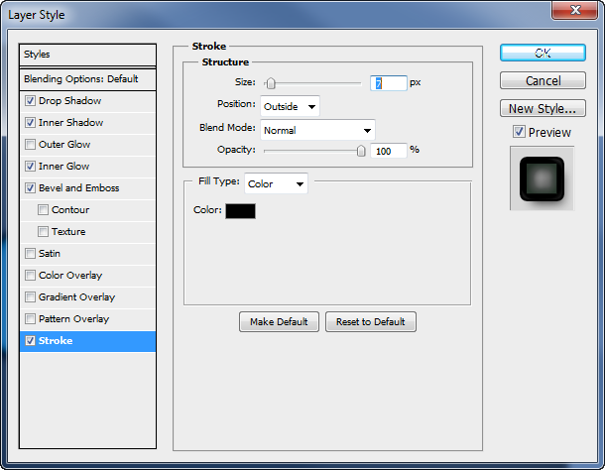Open the Blend Mode dropdown set to Normal
Screen dimensions: 605x470
pyautogui.click(x=317, y=130)
